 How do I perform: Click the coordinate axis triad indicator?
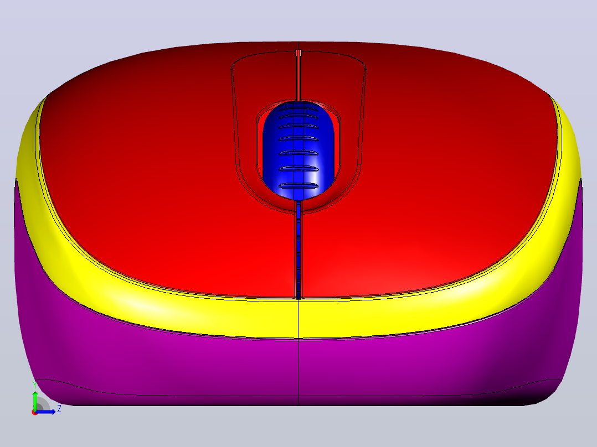[x=46, y=398]
